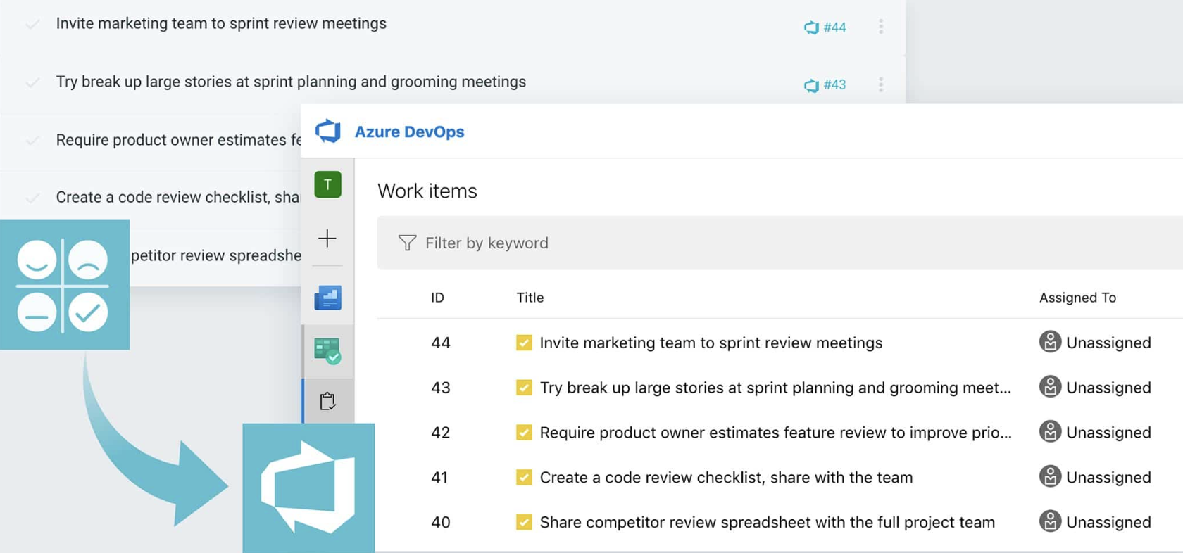1183x553 pixels.
Task: Open the Overview dashboard sidebar icon
Action: point(327,298)
